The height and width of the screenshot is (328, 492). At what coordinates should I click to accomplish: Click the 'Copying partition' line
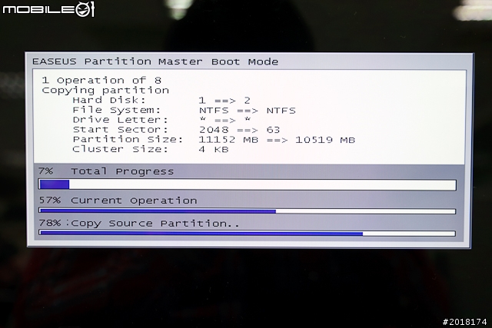(105, 91)
